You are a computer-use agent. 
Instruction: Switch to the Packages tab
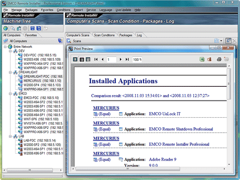(126, 35)
